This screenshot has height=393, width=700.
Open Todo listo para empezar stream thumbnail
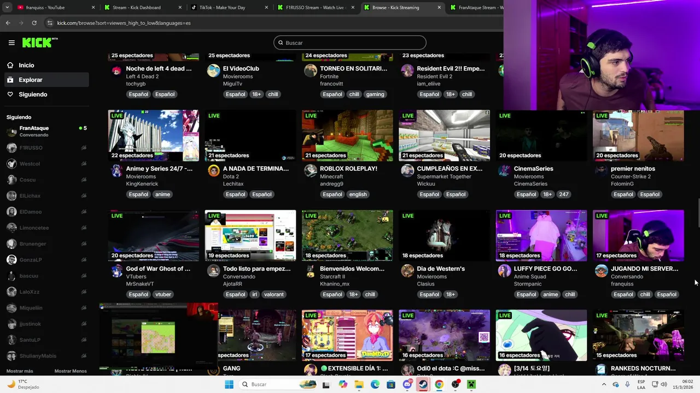point(250,235)
